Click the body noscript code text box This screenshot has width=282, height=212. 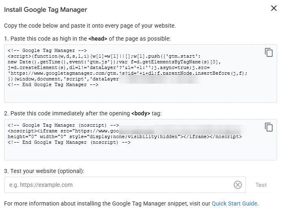click(x=141, y=140)
